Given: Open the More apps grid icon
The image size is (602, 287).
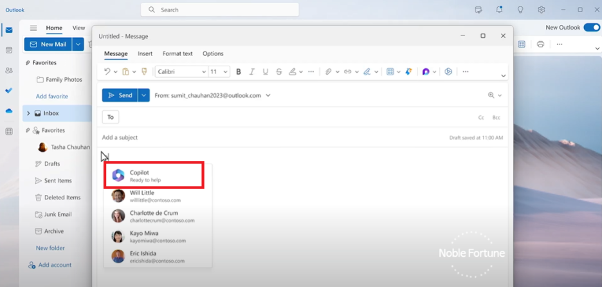Looking at the screenshot, I should point(9,131).
